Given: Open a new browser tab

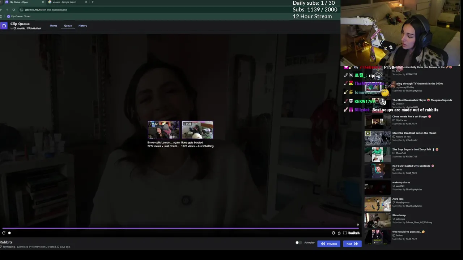Looking at the screenshot, I should [93, 2].
